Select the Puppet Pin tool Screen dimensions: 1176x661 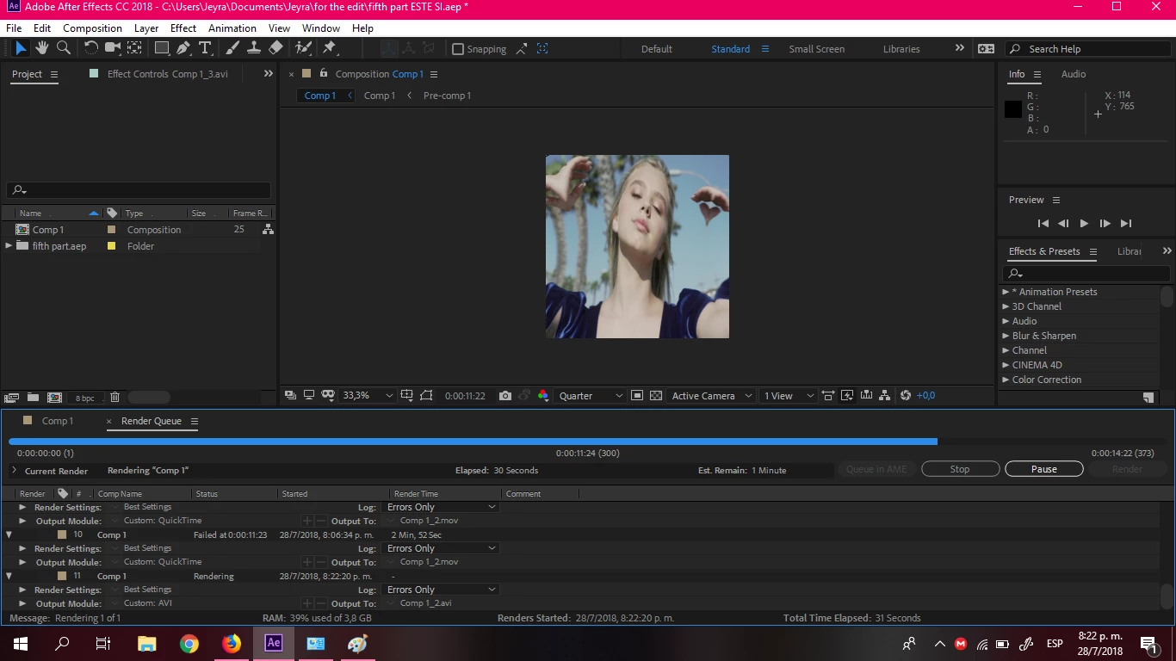[x=329, y=48]
